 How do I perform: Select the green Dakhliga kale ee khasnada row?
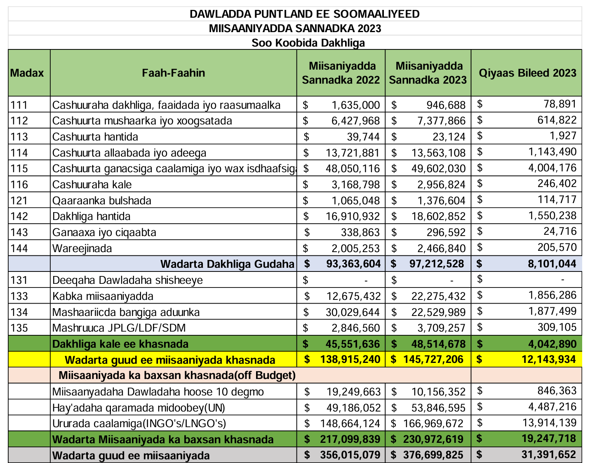120,344
